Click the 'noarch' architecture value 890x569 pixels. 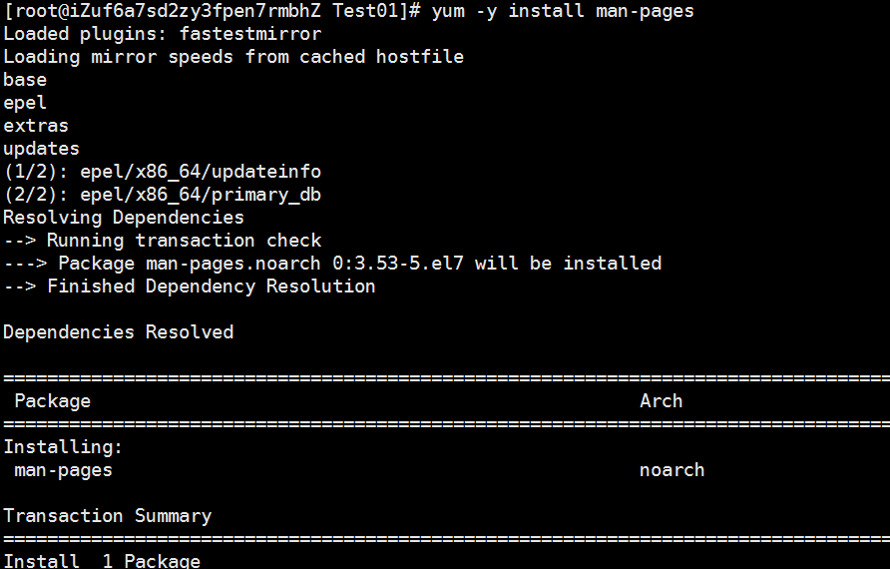pyautogui.click(x=672, y=470)
